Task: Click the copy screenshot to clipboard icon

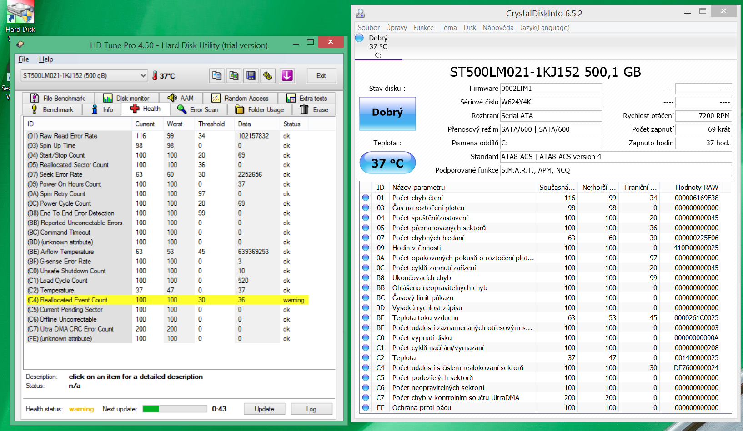Action: (234, 76)
